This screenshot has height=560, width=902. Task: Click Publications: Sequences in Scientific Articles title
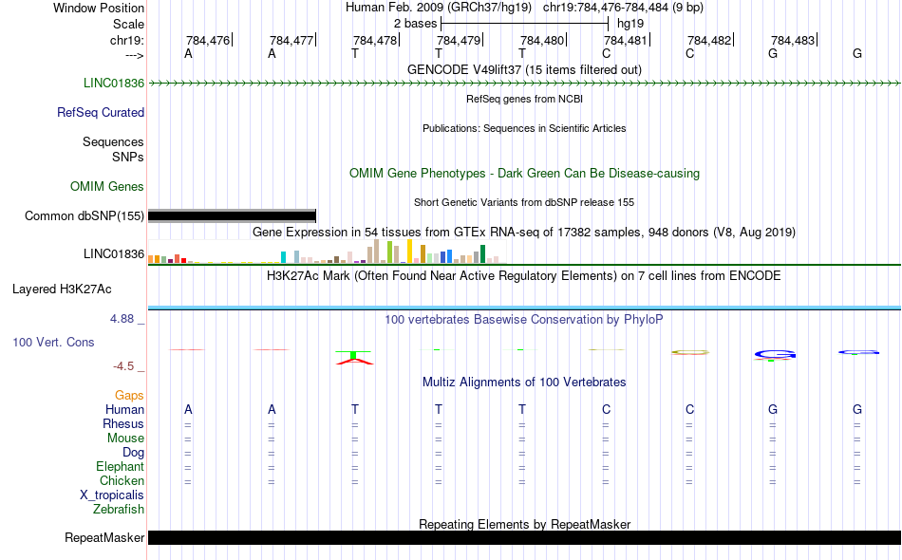(524, 128)
